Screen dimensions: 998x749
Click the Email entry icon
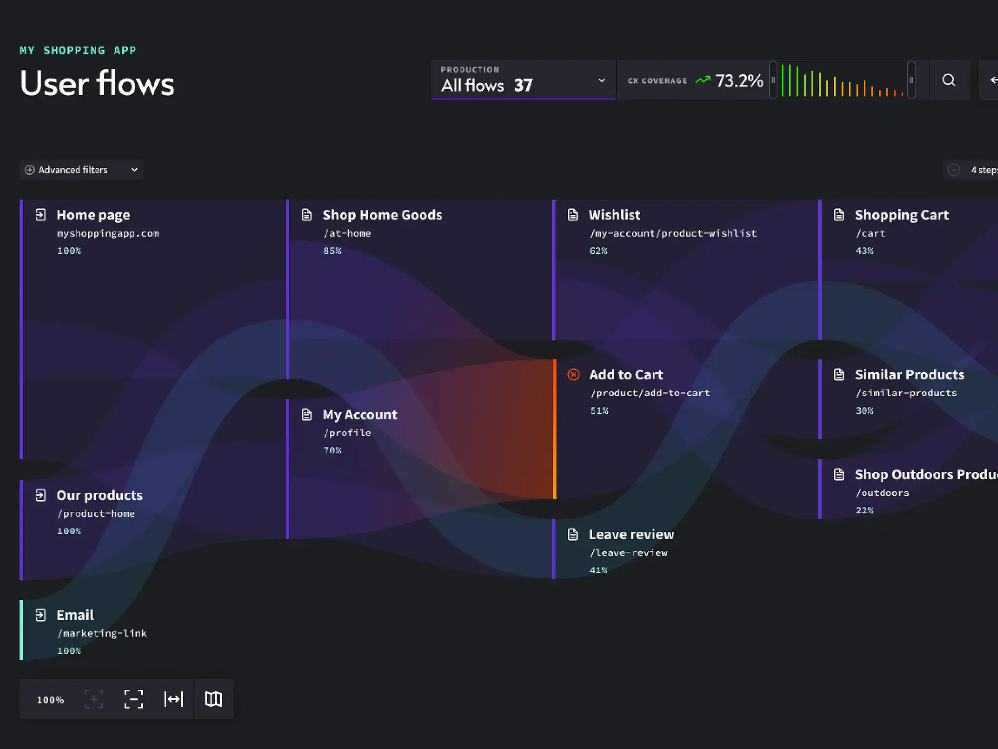point(40,615)
